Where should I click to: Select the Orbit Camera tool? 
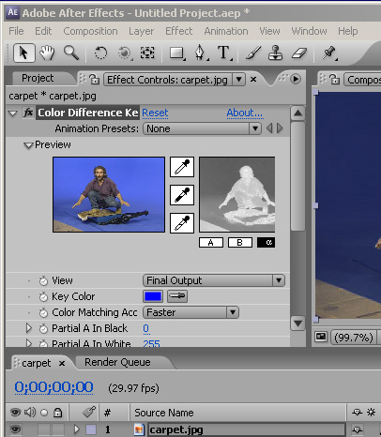125,53
